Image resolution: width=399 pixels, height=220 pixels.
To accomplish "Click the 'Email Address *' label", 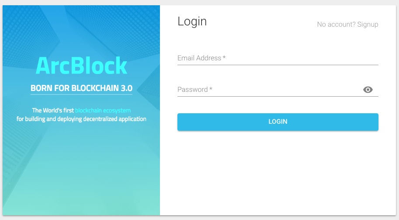I will (x=199, y=58).
